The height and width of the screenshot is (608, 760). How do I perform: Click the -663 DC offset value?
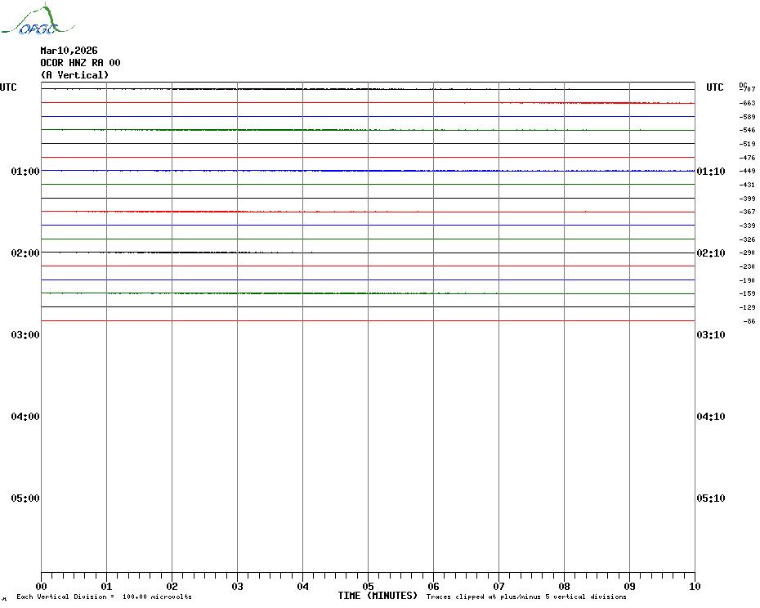pos(748,104)
